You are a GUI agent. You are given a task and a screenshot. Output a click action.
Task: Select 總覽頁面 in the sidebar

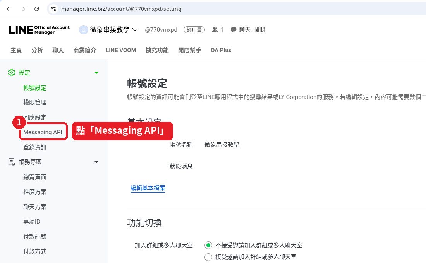point(35,177)
